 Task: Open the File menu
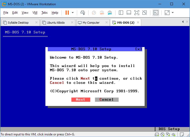(x=6, y=13)
